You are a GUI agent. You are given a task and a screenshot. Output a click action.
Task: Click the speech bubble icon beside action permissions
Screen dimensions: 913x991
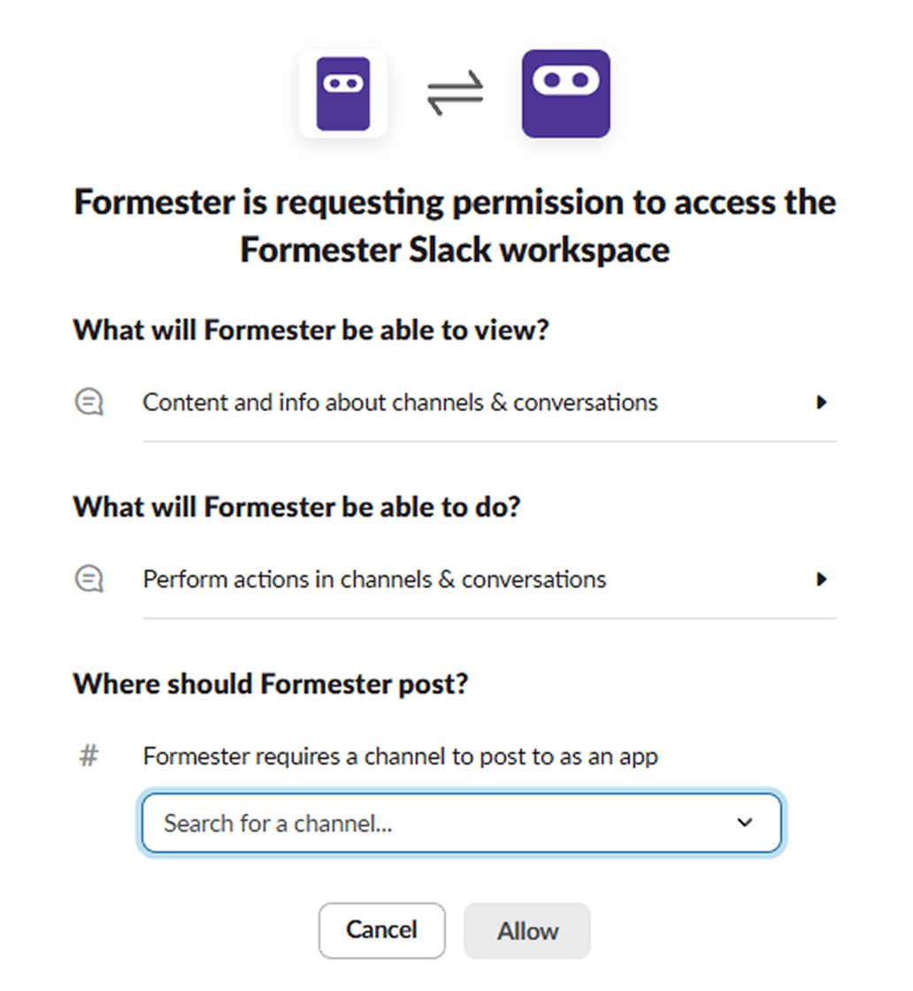pos(88,579)
